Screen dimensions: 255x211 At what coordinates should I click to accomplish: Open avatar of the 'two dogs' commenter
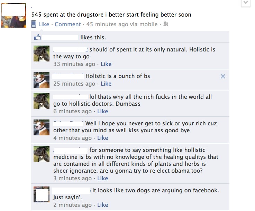(42, 194)
